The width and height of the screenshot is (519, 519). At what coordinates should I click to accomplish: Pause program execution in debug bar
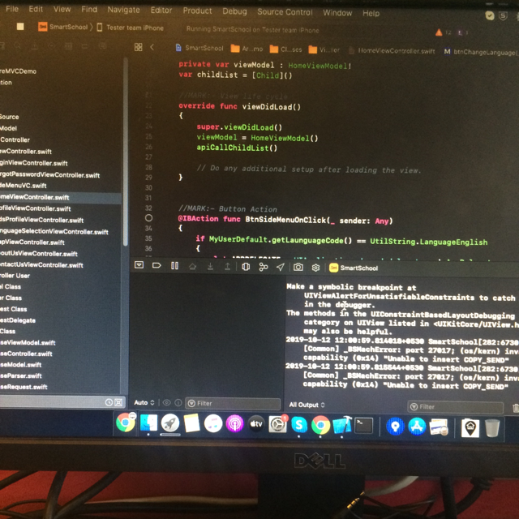(174, 266)
